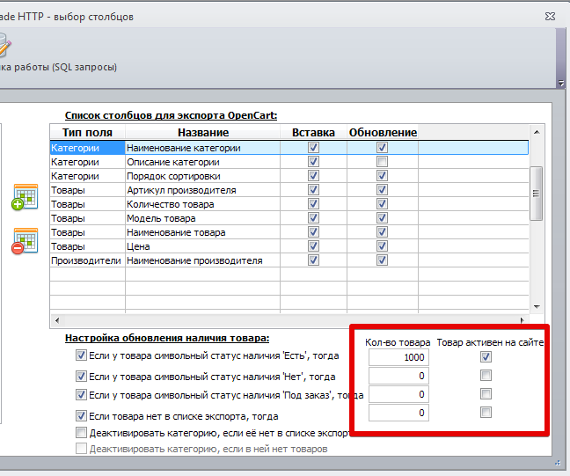Toggle Обновление for Наименование производителя
Image resolution: width=570 pixels, height=476 pixels.
point(382,260)
